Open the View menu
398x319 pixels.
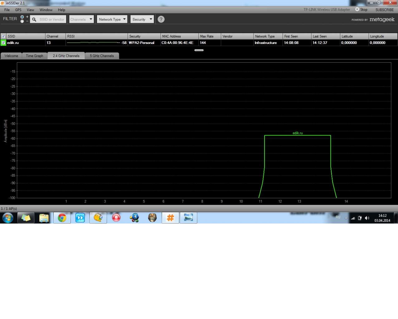(x=30, y=10)
